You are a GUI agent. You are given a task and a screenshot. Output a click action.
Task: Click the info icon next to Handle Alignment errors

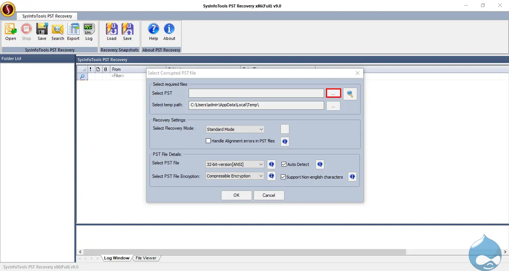coord(285,141)
